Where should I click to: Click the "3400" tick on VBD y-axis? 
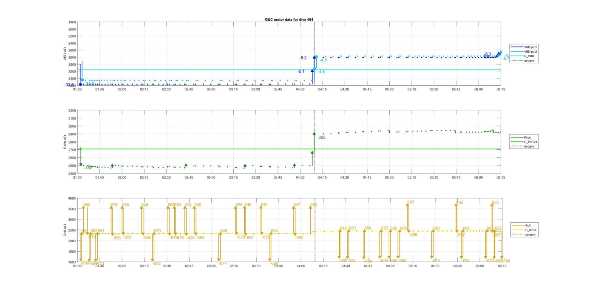tap(73, 78)
